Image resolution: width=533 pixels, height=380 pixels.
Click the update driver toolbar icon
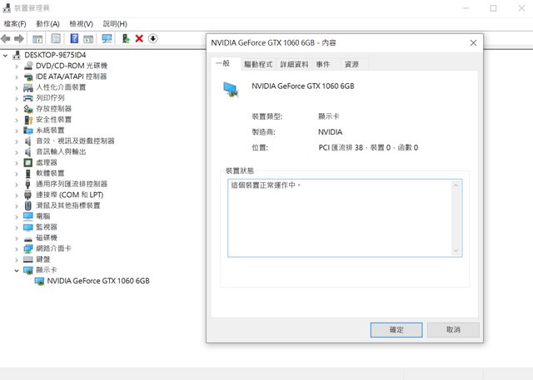126,38
